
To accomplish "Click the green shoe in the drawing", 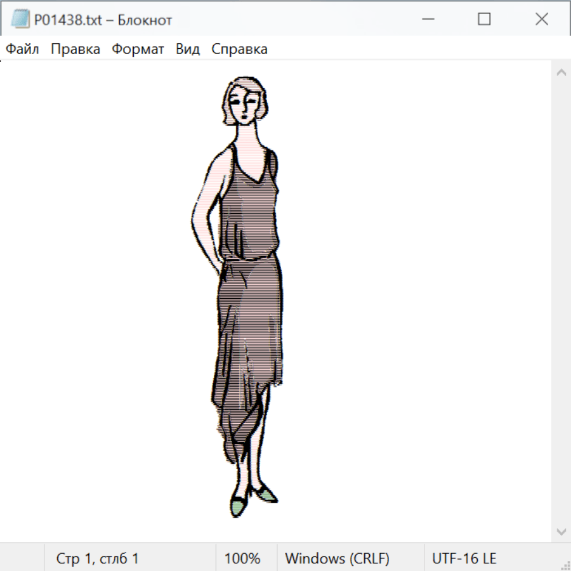I will [x=238, y=506].
